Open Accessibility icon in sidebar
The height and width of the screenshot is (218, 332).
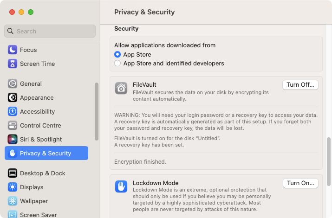[x=13, y=111]
